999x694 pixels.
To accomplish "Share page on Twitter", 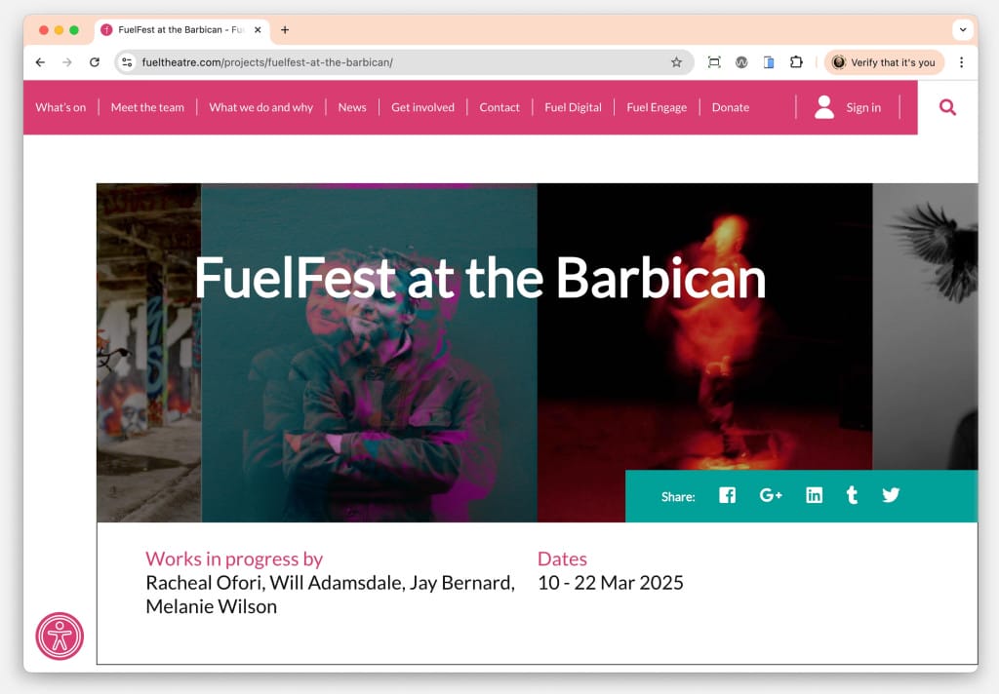I will point(891,495).
